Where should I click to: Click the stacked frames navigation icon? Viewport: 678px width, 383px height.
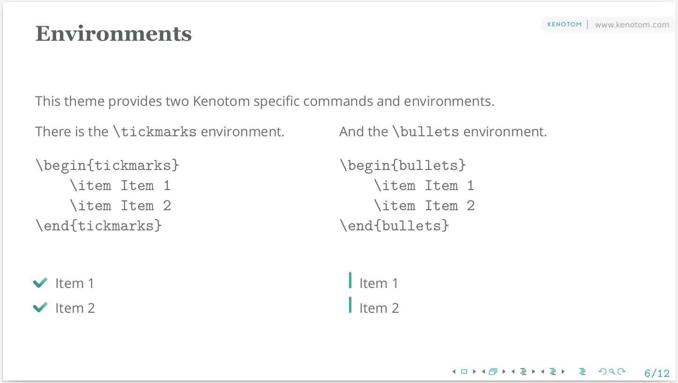[x=493, y=372]
